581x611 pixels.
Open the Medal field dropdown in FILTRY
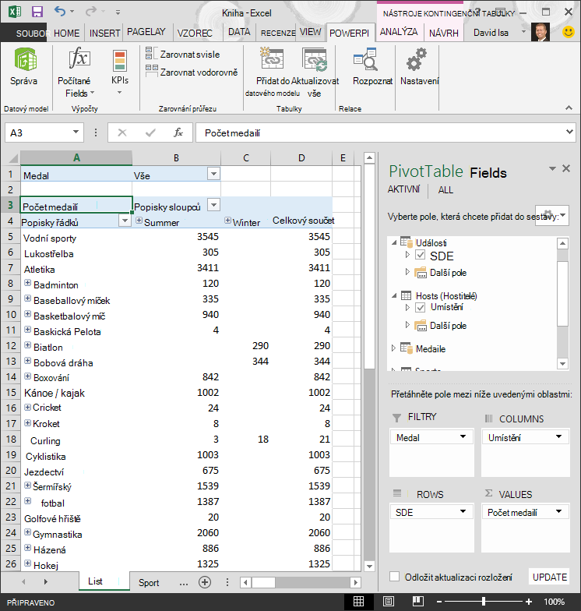[x=463, y=436]
